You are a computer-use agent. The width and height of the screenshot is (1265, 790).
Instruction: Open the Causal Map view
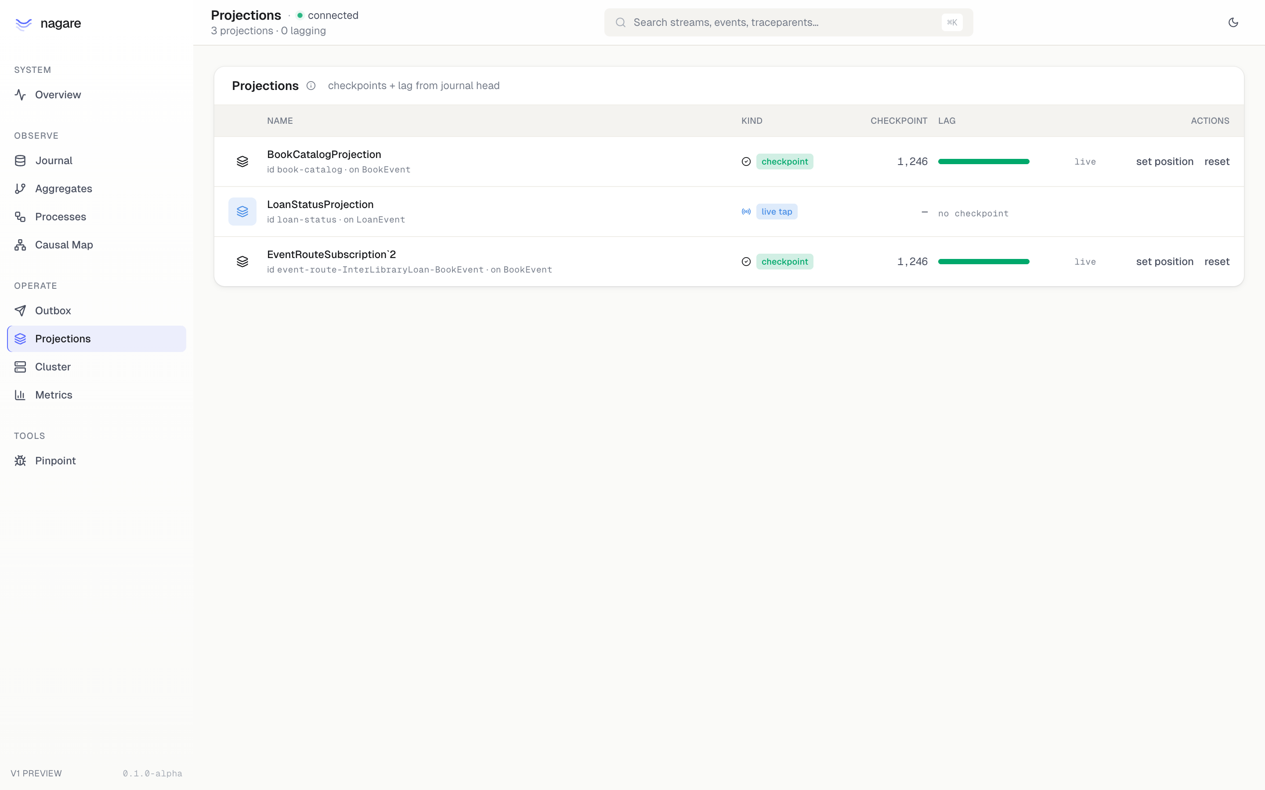97,245
